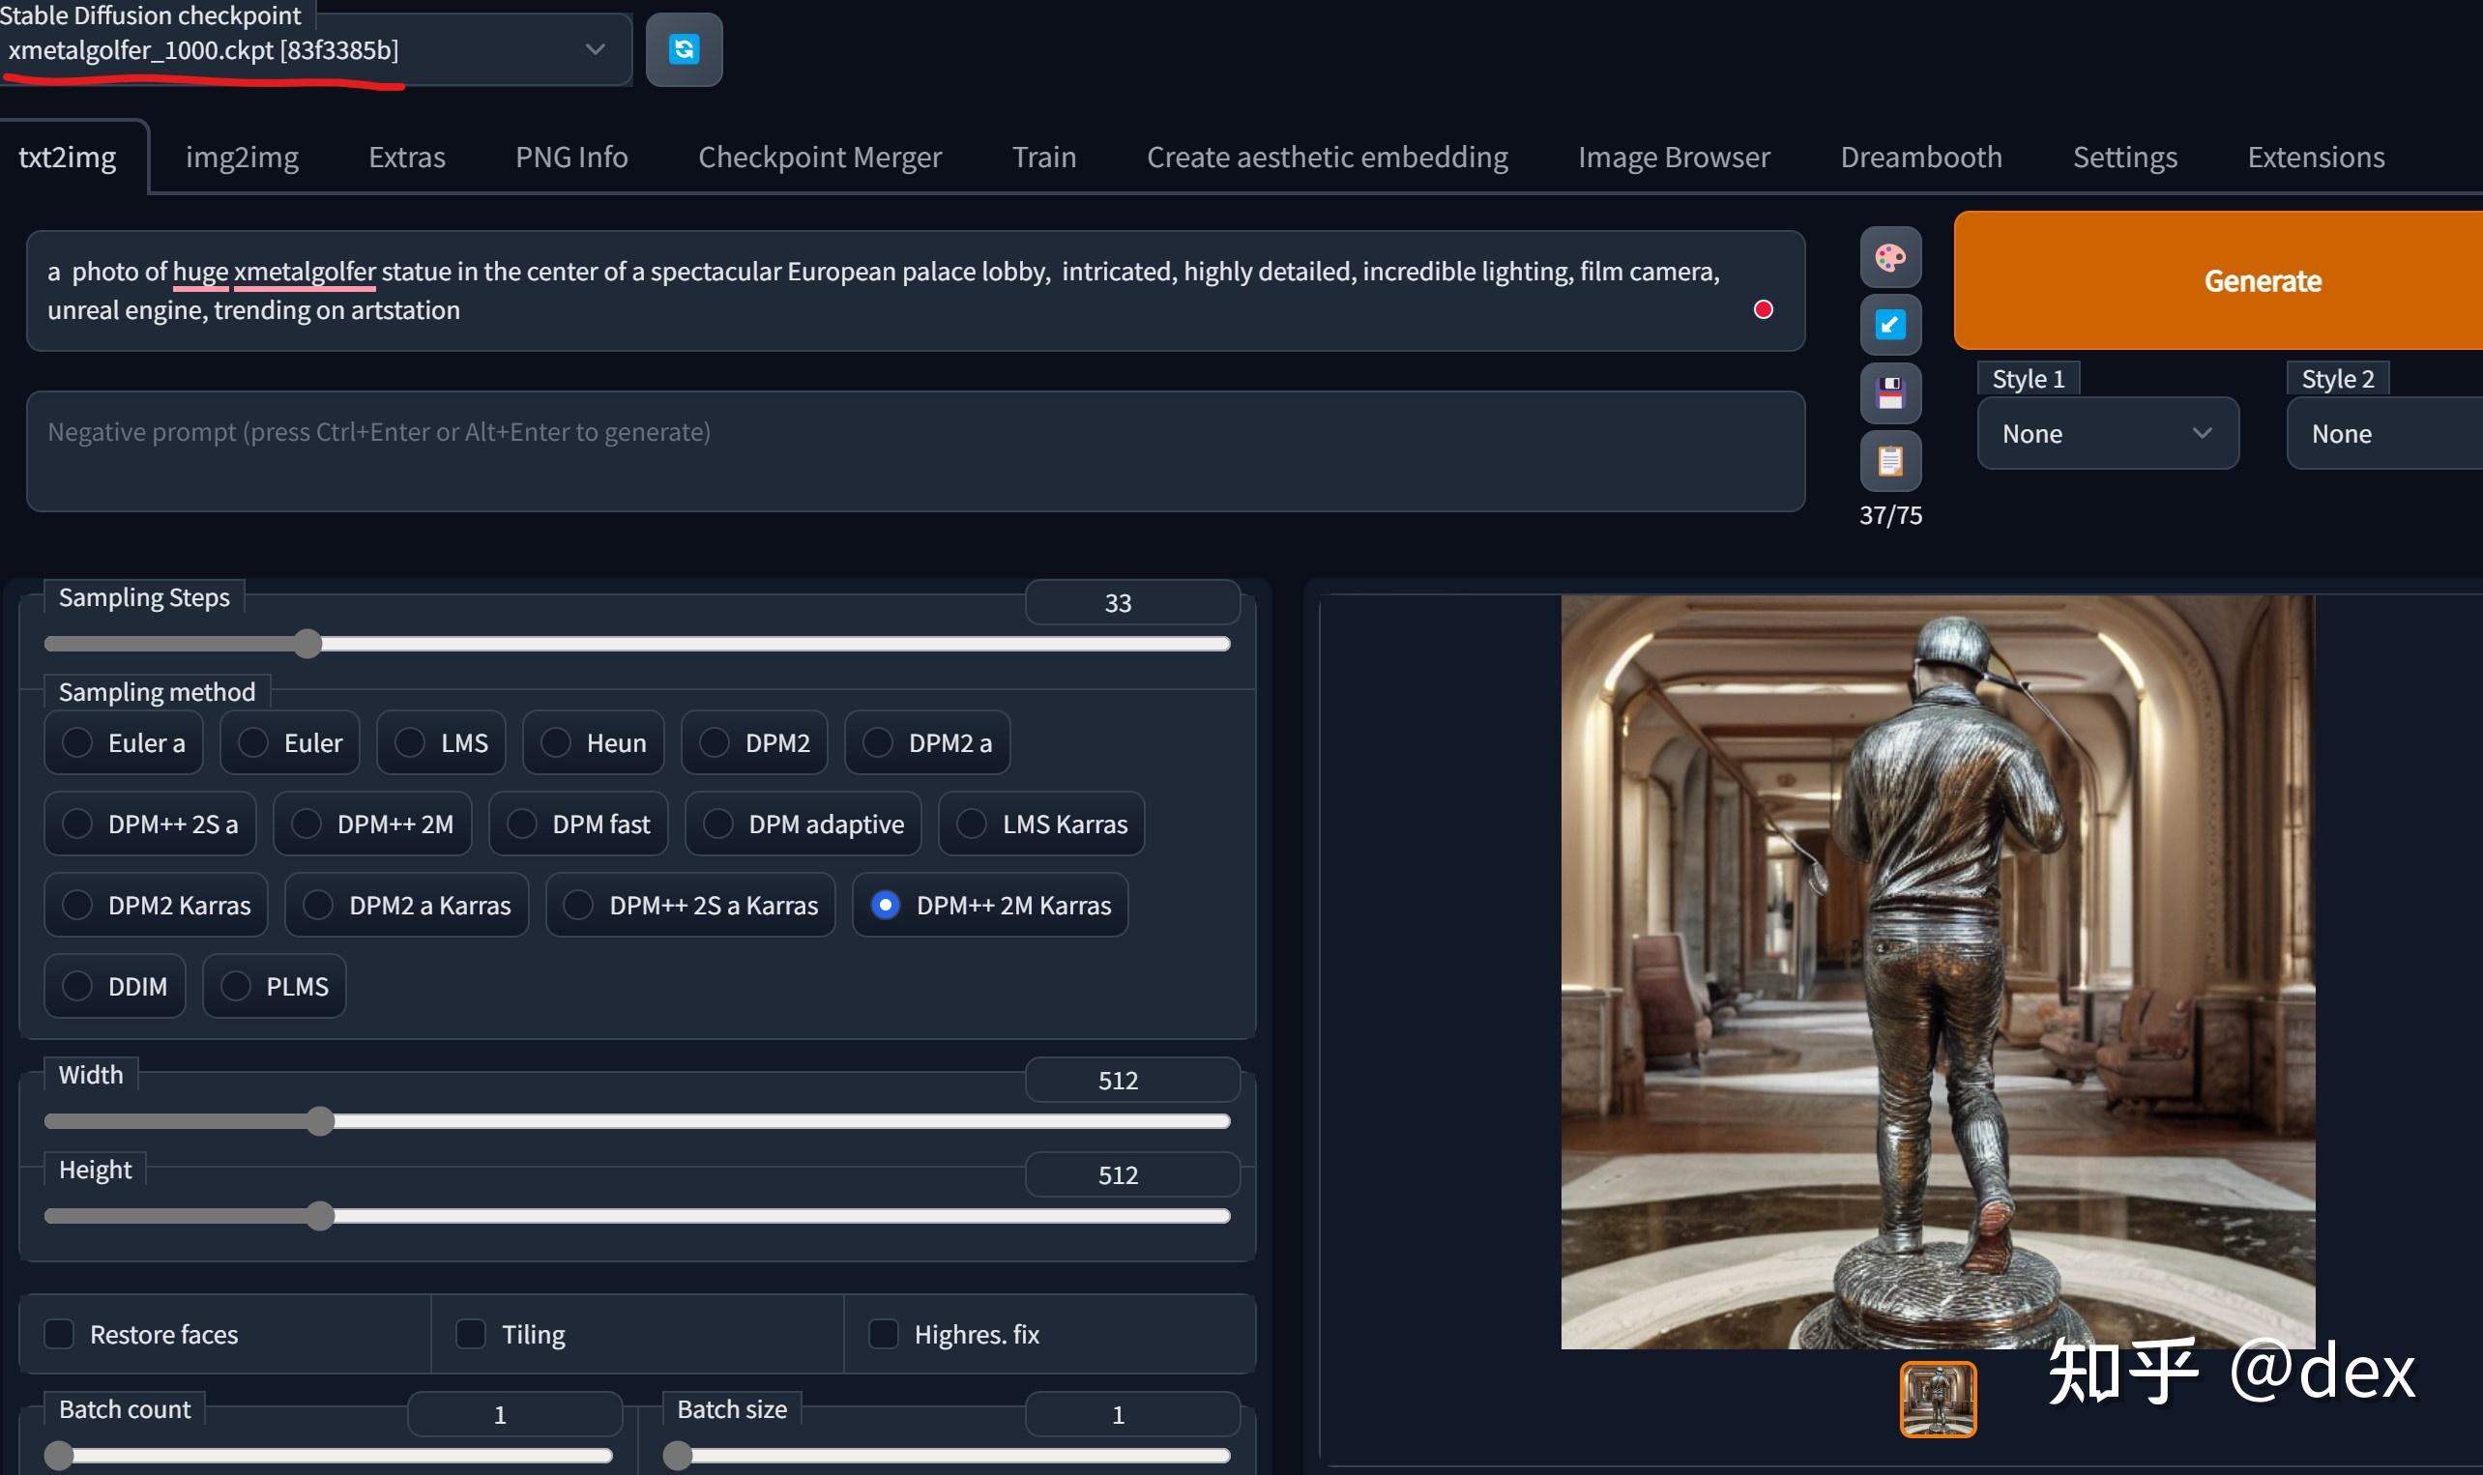
Task: Click into the Negative prompt field
Action: tap(915, 452)
